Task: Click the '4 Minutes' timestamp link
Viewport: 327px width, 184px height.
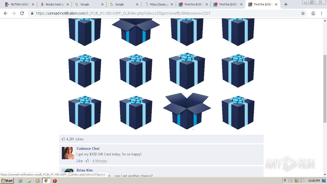Action: [100, 161]
